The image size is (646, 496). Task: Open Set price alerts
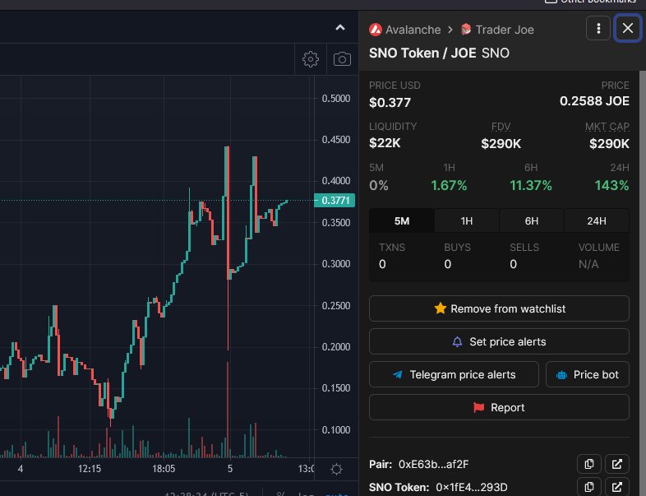pyautogui.click(x=499, y=341)
